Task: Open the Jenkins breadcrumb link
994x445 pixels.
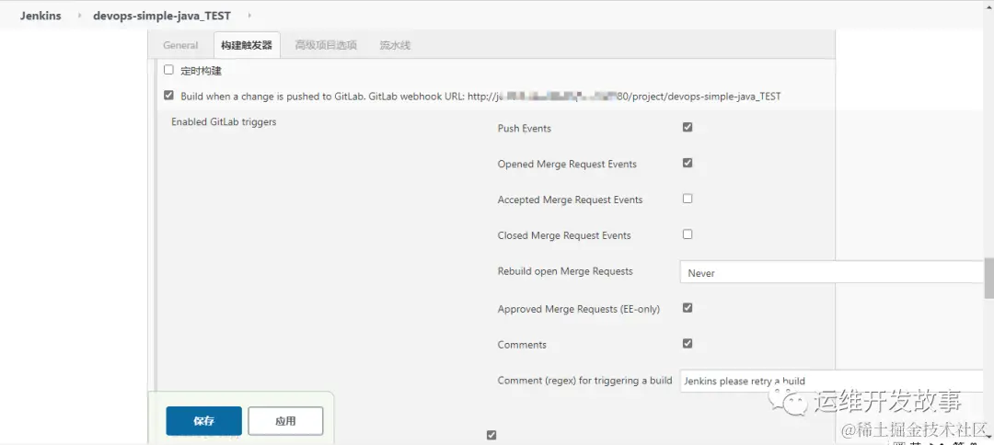Action: (x=40, y=16)
